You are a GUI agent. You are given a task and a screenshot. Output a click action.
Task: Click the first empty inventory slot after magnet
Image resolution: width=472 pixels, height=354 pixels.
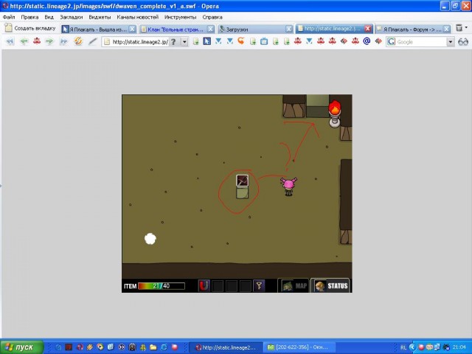[218, 286]
